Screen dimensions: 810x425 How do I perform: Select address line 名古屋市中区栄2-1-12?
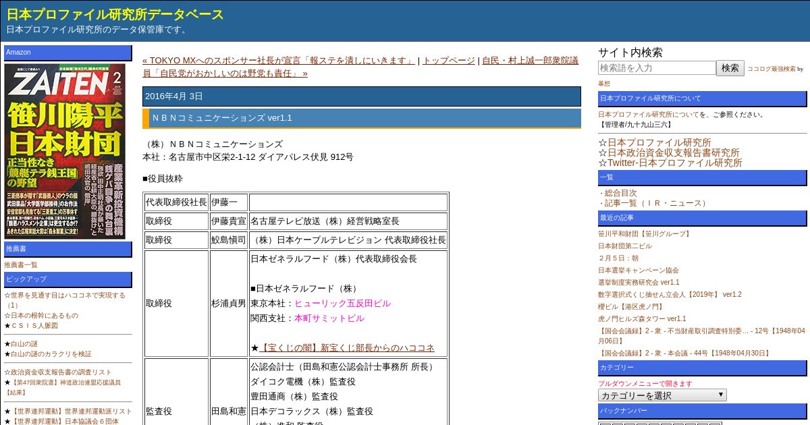pos(248,157)
